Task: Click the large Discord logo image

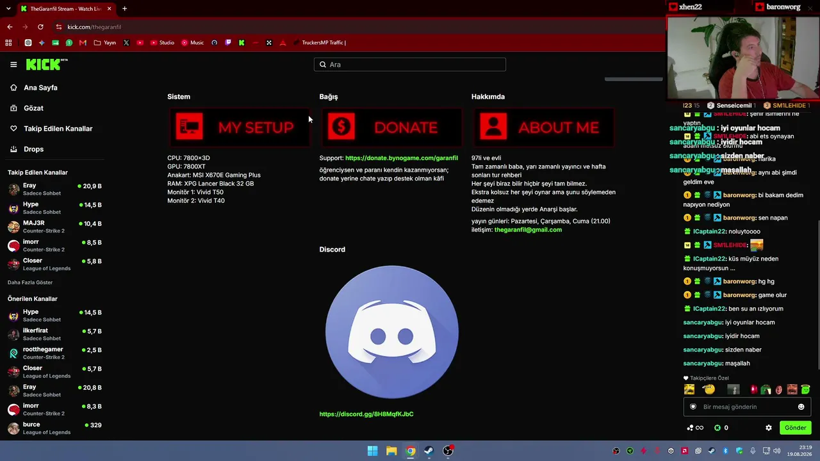Action: pyautogui.click(x=392, y=332)
